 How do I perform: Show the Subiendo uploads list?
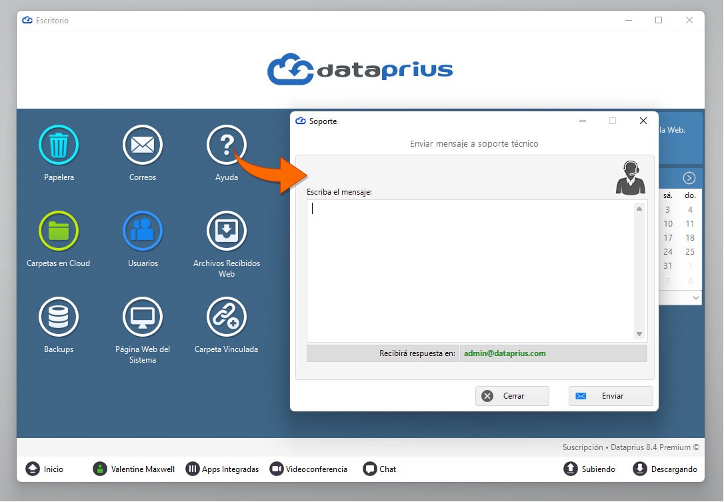point(589,469)
